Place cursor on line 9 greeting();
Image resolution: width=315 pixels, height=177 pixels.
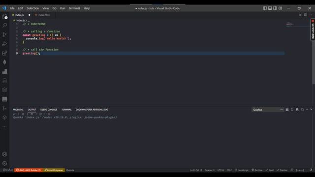(x=31, y=54)
